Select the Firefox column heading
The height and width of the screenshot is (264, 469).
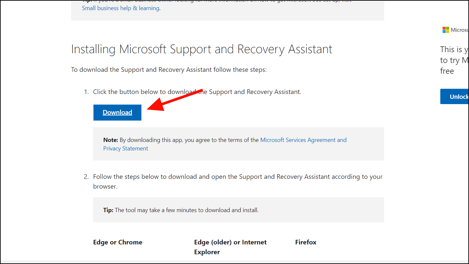click(x=305, y=242)
